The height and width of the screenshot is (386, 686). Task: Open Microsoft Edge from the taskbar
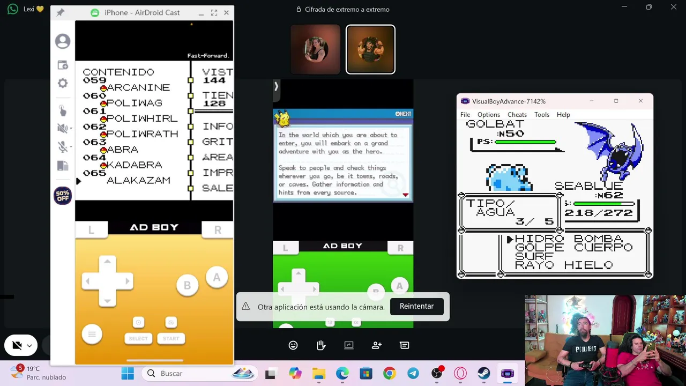[342, 374]
